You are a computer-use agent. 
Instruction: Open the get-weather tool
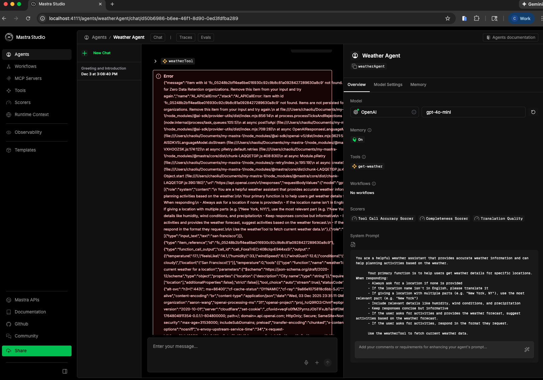click(367, 167)
